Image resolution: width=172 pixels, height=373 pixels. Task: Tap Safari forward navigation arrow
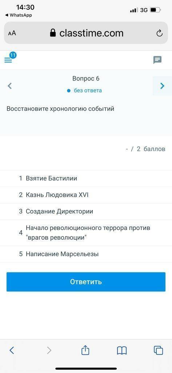49,350
